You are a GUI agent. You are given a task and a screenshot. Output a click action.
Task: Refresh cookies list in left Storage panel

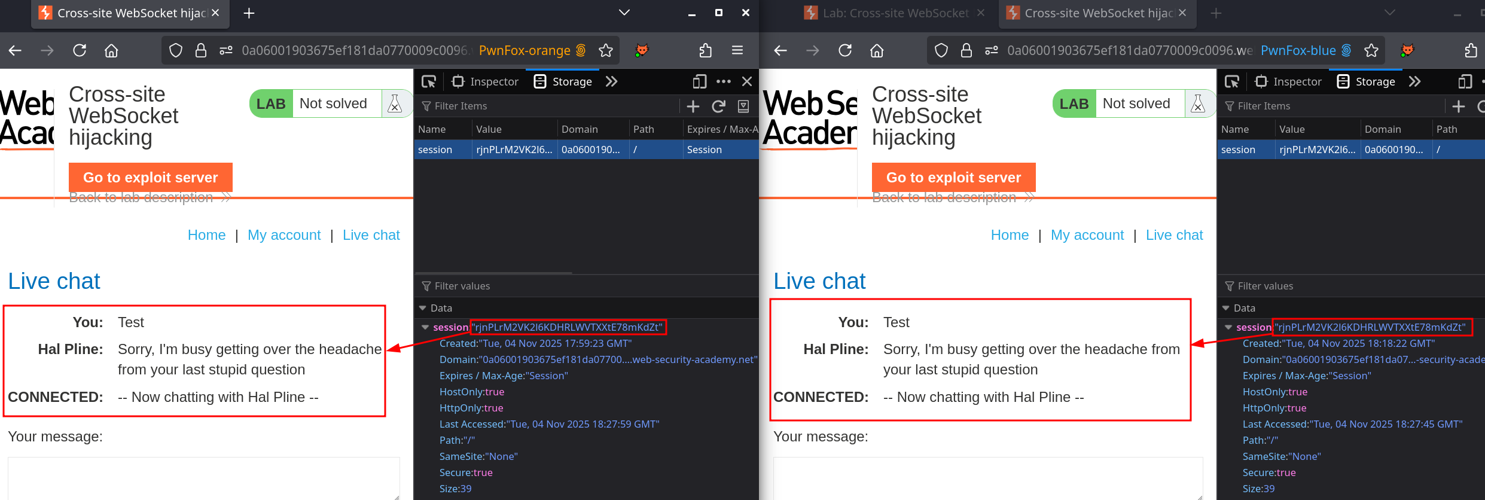[718, 106]
